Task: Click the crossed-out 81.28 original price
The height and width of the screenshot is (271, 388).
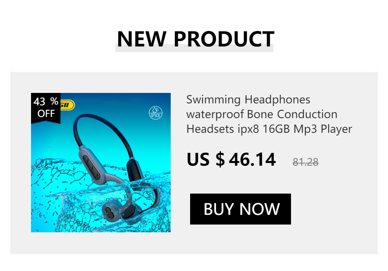Action: click(305, 162)
